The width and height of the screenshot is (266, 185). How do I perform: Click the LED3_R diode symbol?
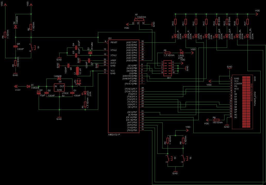pos(175,36)
